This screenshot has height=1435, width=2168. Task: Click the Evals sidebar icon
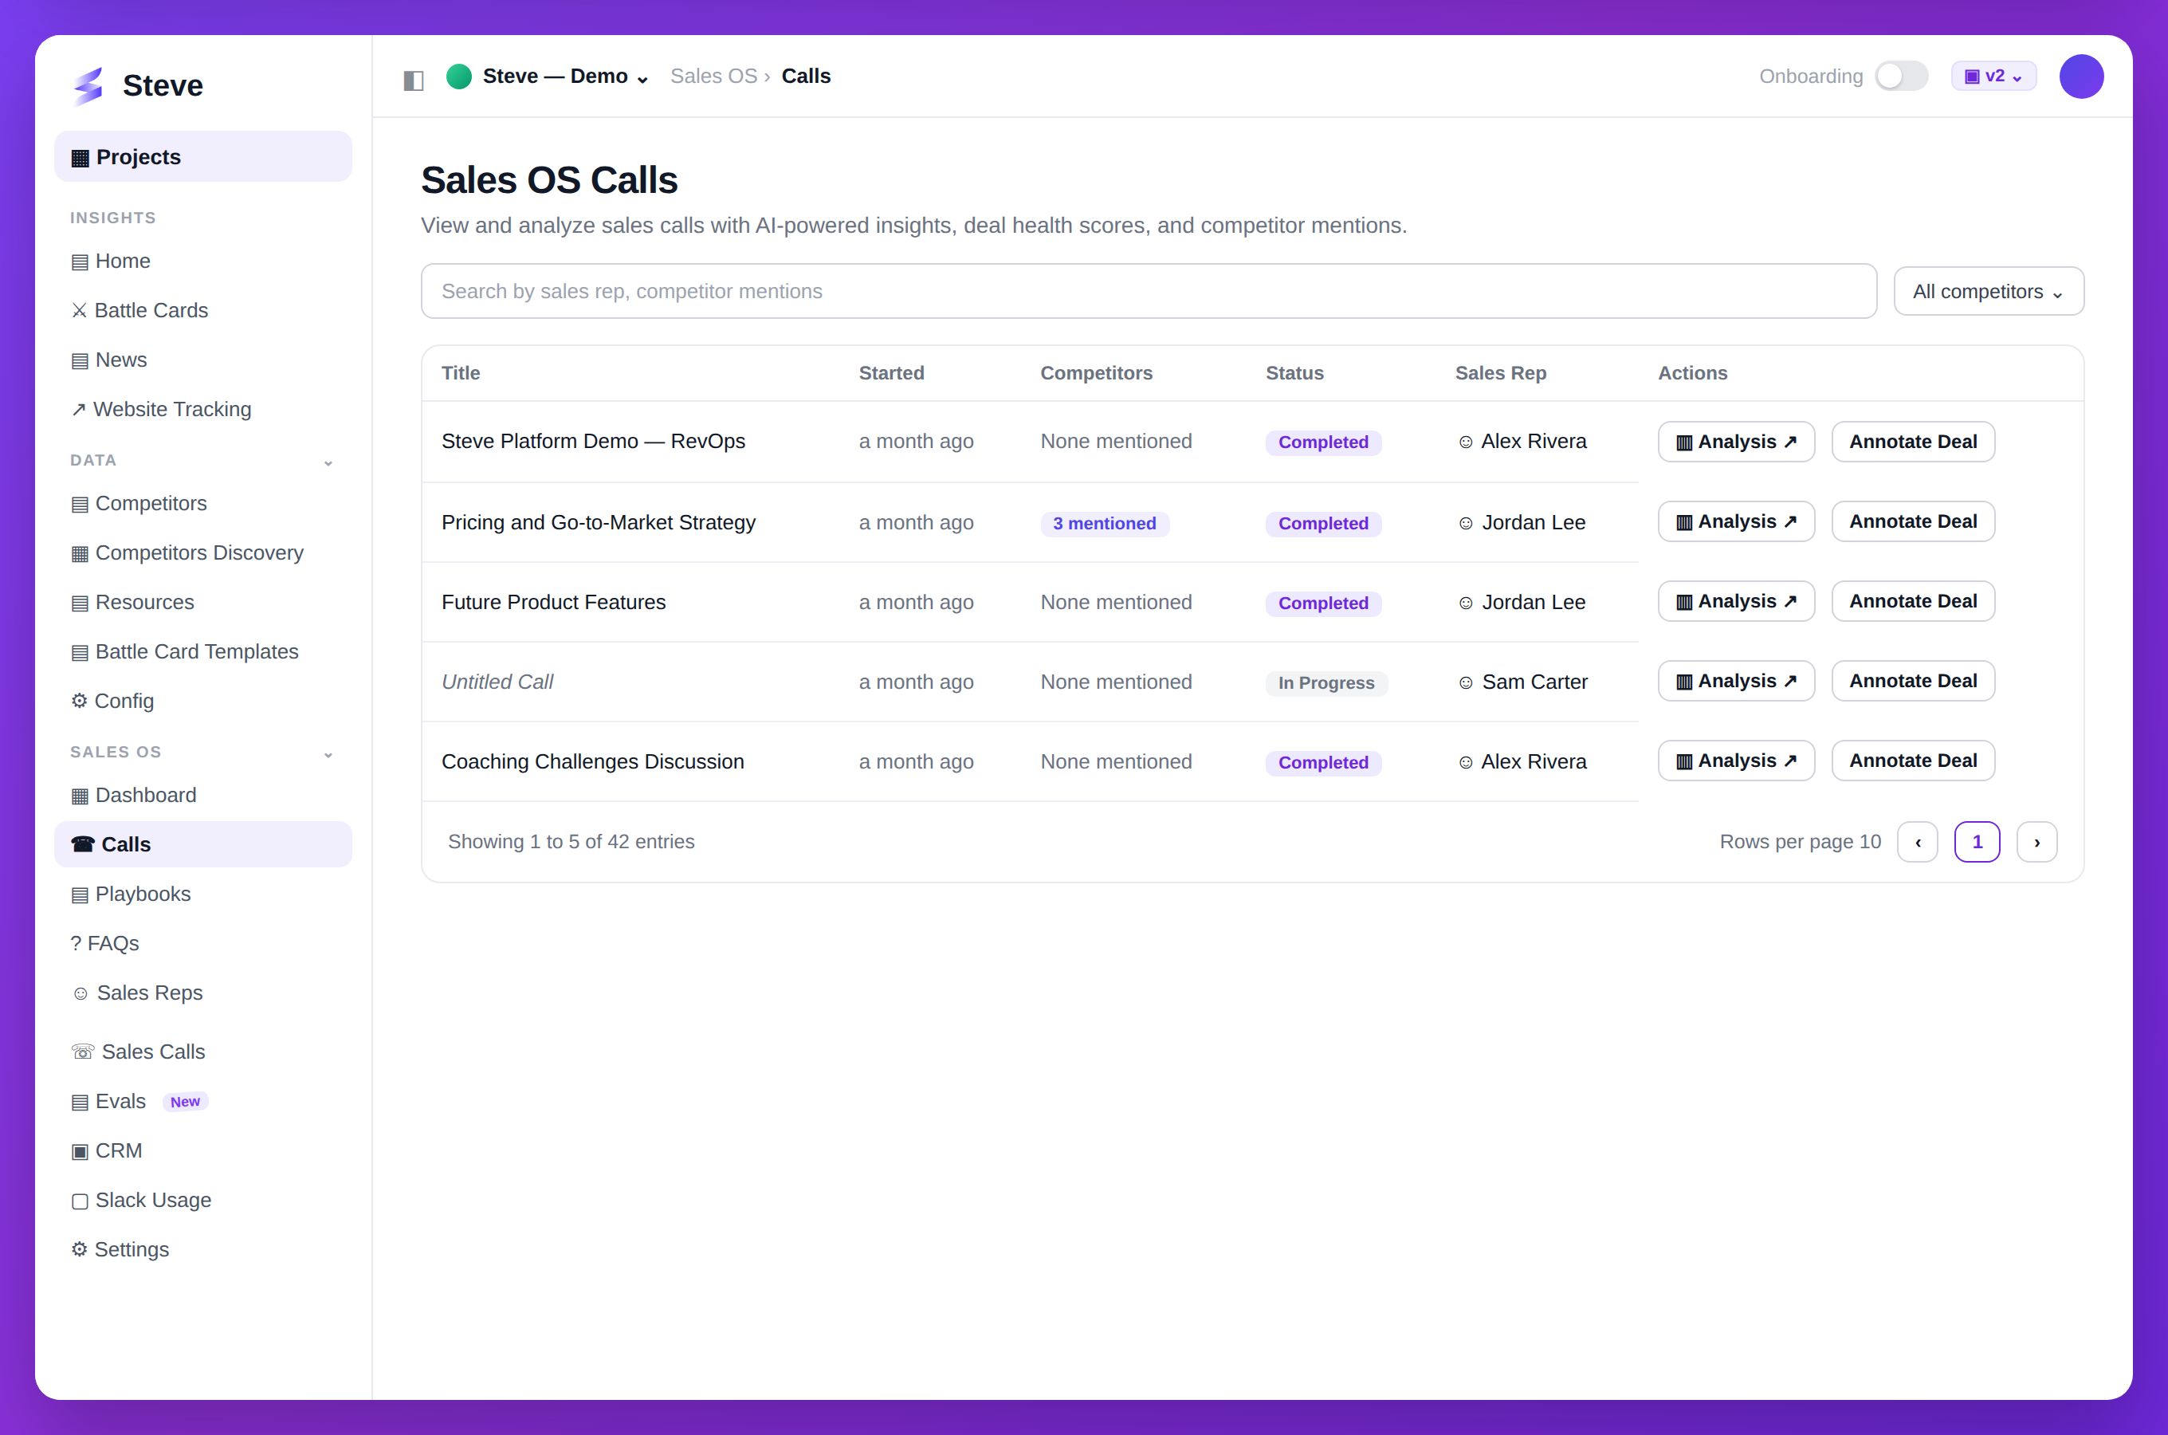(x=80, y=1103)
